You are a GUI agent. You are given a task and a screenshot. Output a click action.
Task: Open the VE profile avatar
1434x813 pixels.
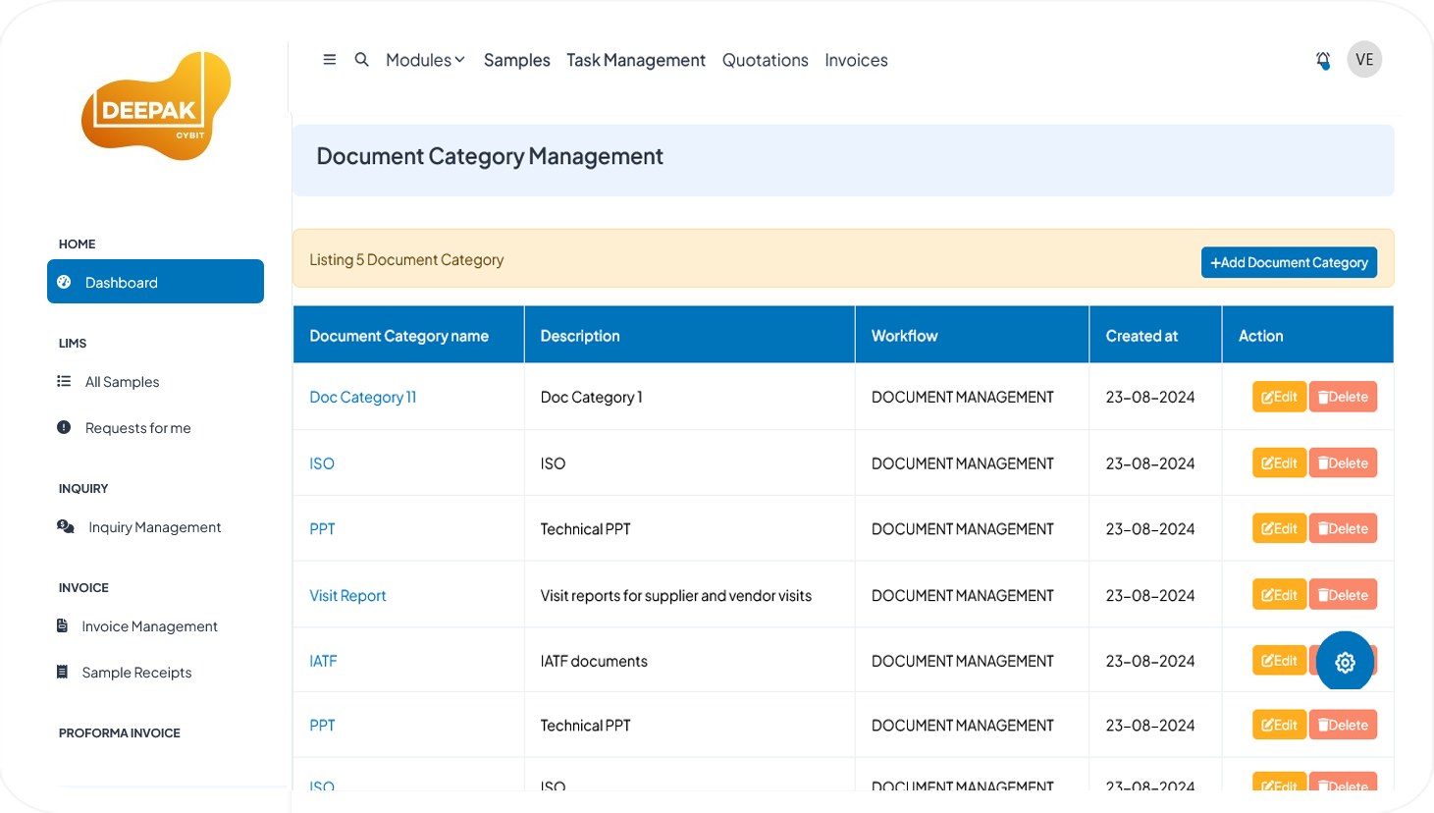pyautogui.click(x=1364, y=59)
